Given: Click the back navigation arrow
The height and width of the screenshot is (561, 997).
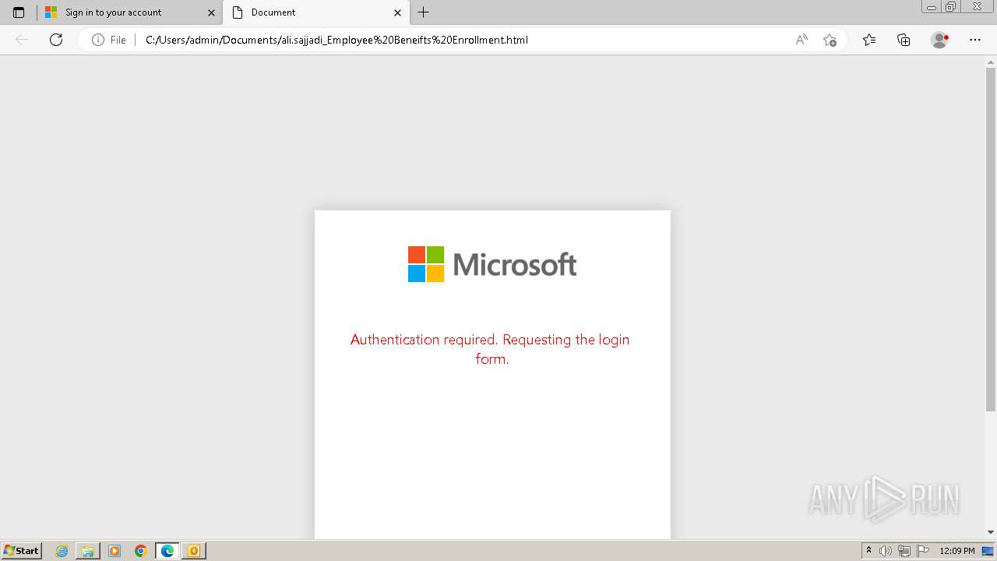Looking at the screenshot, I should click(x=22, y=40).
